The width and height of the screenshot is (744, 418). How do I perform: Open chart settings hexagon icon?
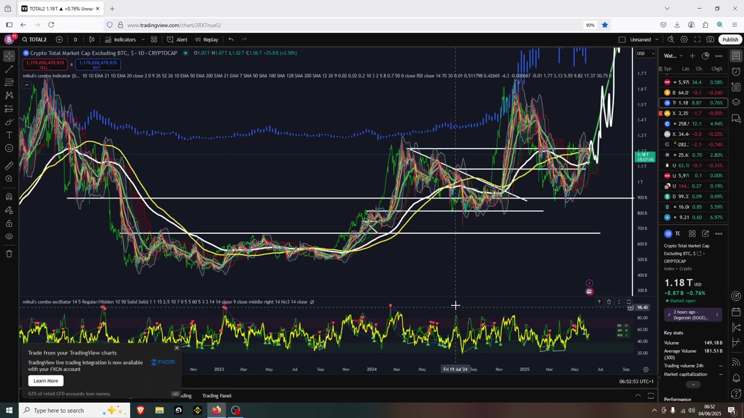tap(684, 39)
